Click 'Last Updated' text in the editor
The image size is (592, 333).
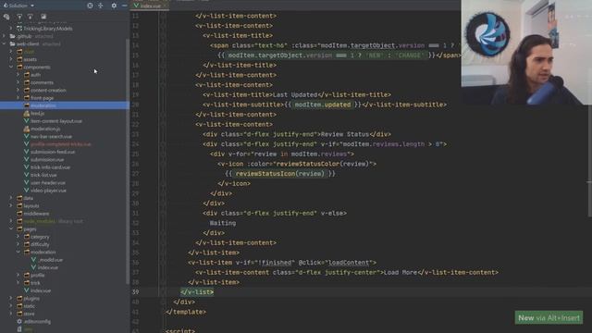(295, 94)
